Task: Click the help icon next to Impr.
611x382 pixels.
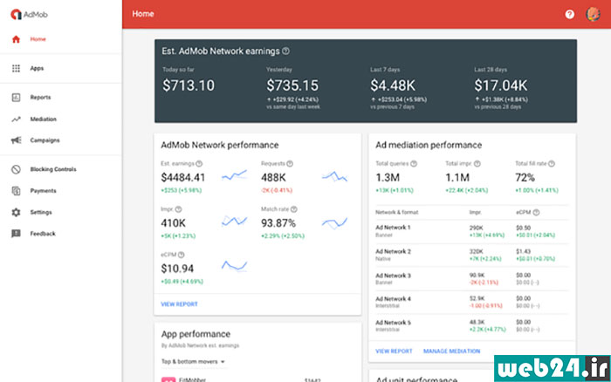Action: point(178,209)
